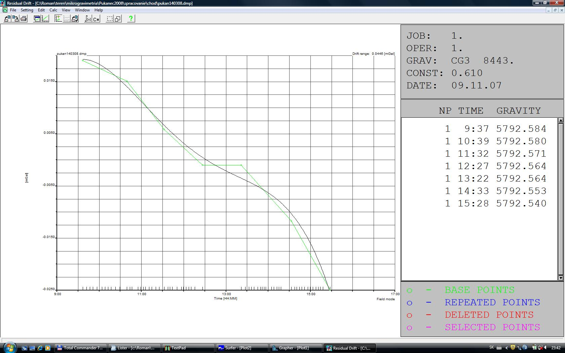Click the SELECTED POINTS legend entry
Viewport: 565px width, 353px height.
473,327
